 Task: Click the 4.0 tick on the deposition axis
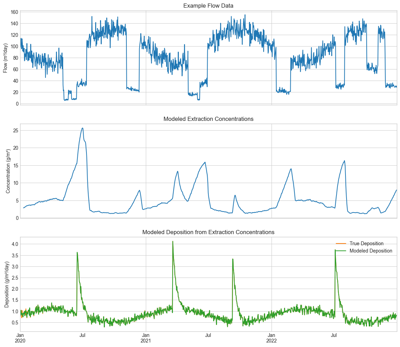[14, 244]
